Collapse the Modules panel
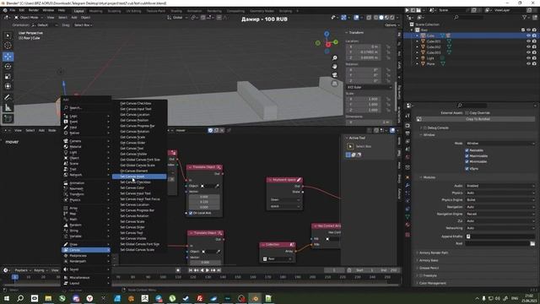Image resolution: width=540 pixels, height=304 pixels. [429, 177]
